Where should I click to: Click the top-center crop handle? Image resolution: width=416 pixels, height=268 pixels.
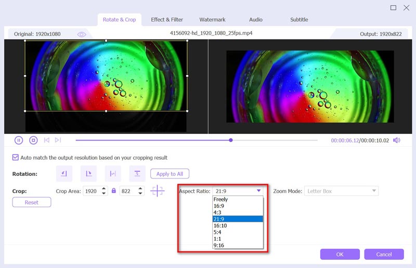click(x=106, y=41)
